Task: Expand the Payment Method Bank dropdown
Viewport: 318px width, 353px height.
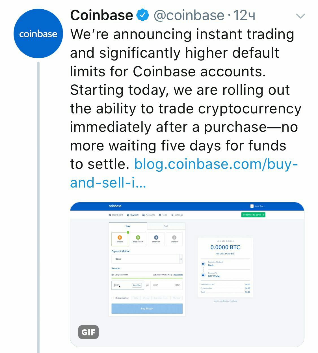Action: 147,259
